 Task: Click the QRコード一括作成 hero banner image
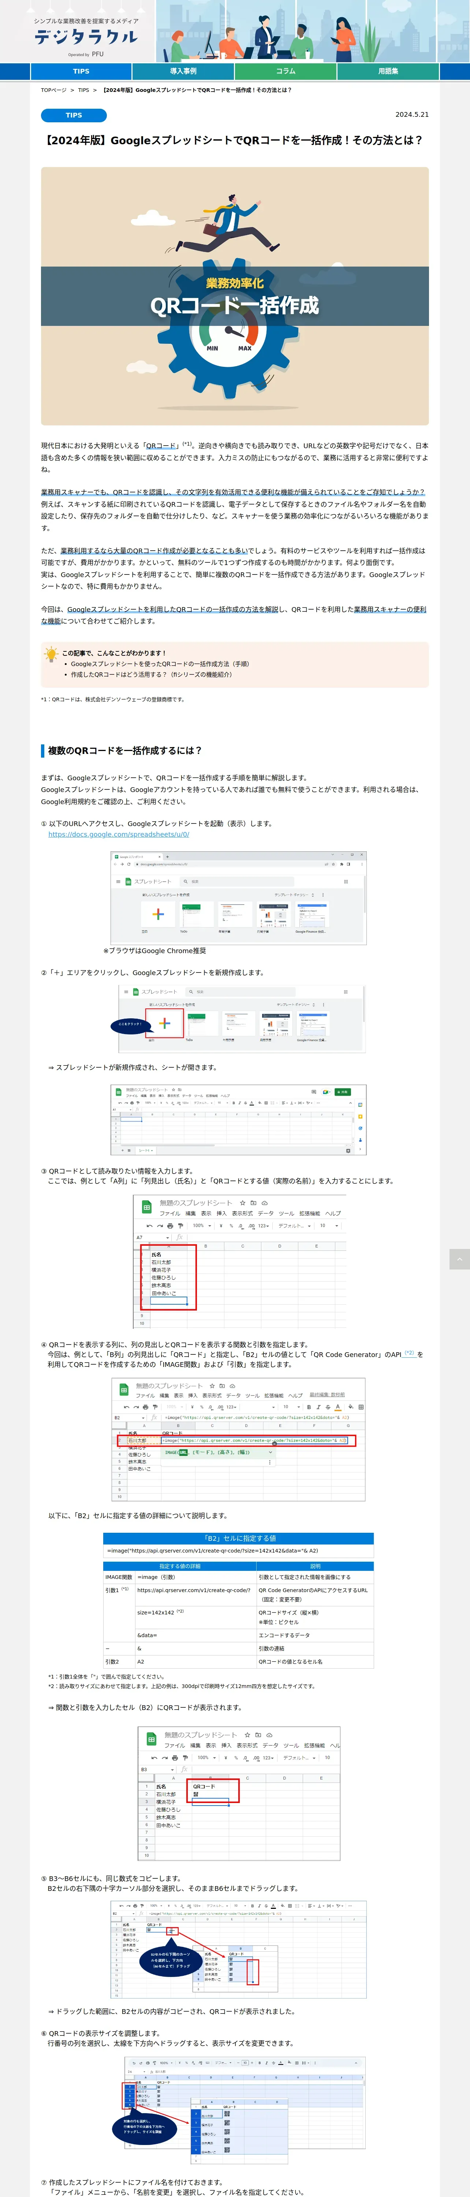235,296
